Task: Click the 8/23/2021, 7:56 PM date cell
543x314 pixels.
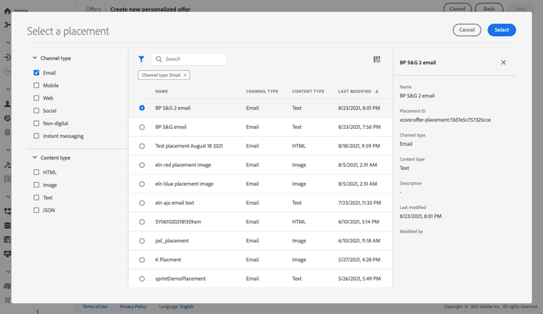Action: tap(359, 127)
